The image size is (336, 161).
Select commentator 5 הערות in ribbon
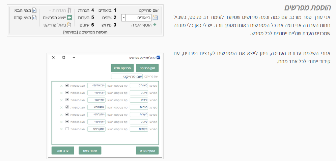(86, 18)
